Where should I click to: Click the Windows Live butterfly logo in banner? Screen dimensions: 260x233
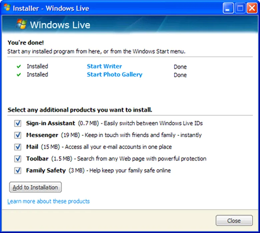[x=21, y=24]
